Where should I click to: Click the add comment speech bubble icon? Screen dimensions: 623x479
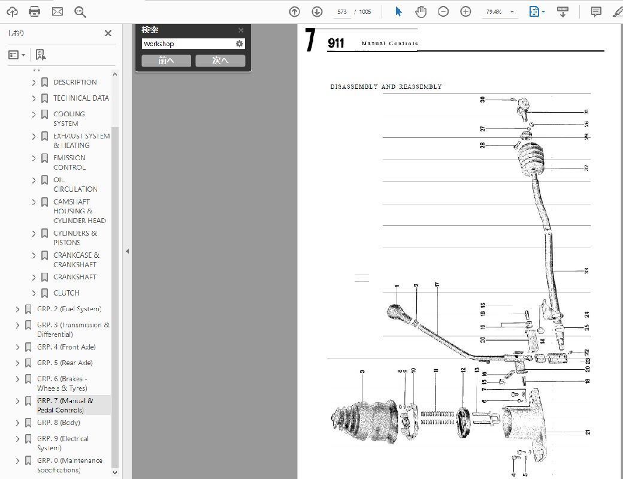coord(596,12)
